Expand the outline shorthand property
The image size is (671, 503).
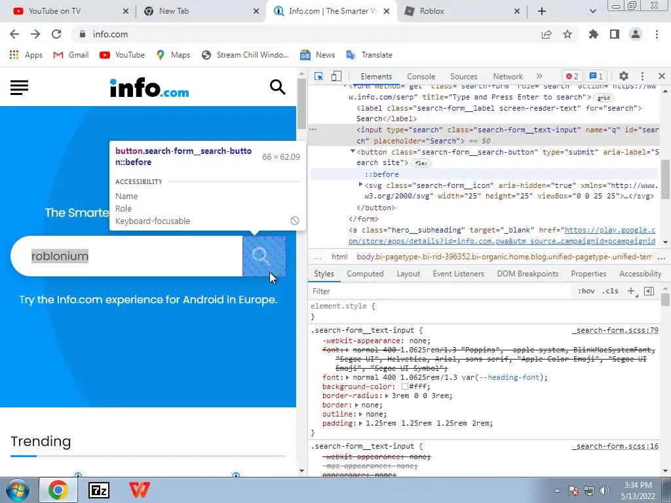coord(360,414)
